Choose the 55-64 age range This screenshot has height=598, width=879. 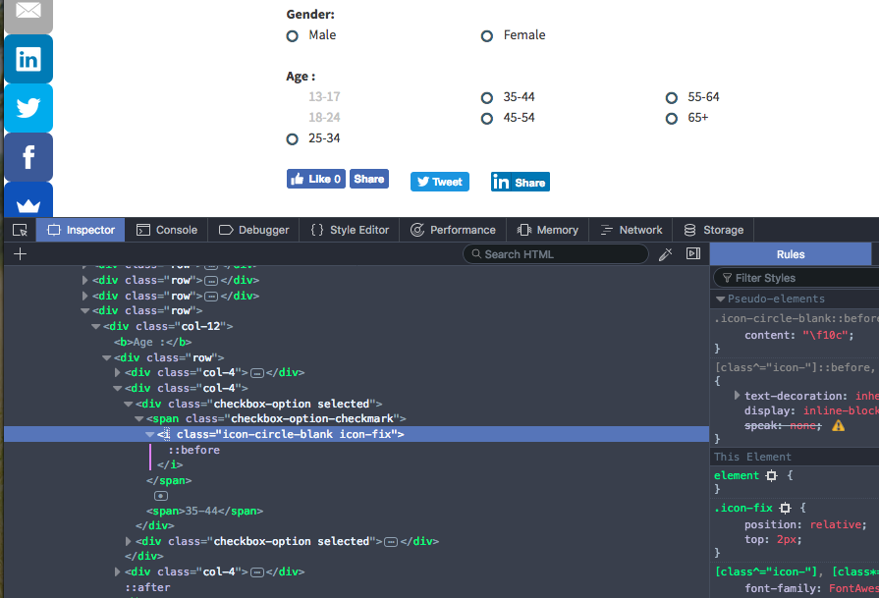(672, 98)
